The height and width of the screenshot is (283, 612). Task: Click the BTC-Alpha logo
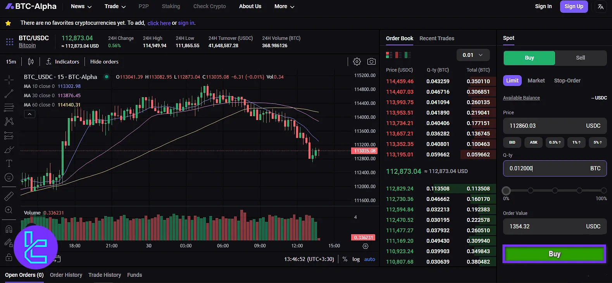(31, 6)
